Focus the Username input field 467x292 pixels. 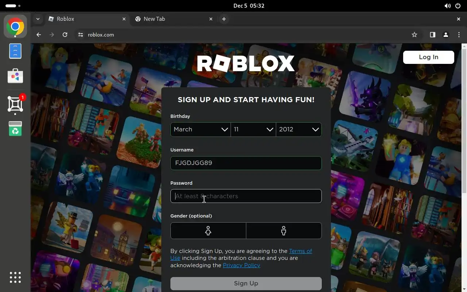point(246,163)
